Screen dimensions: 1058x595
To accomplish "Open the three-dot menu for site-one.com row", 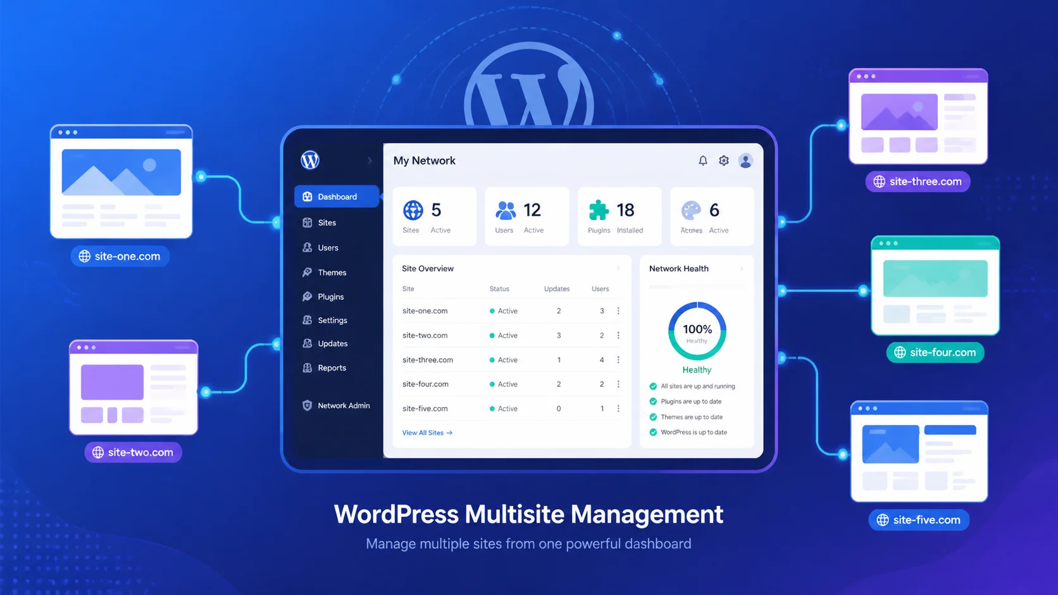I will click(618, 311).
